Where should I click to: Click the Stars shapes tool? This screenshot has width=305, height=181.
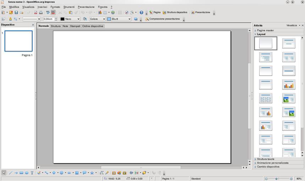tap(92, 173)
